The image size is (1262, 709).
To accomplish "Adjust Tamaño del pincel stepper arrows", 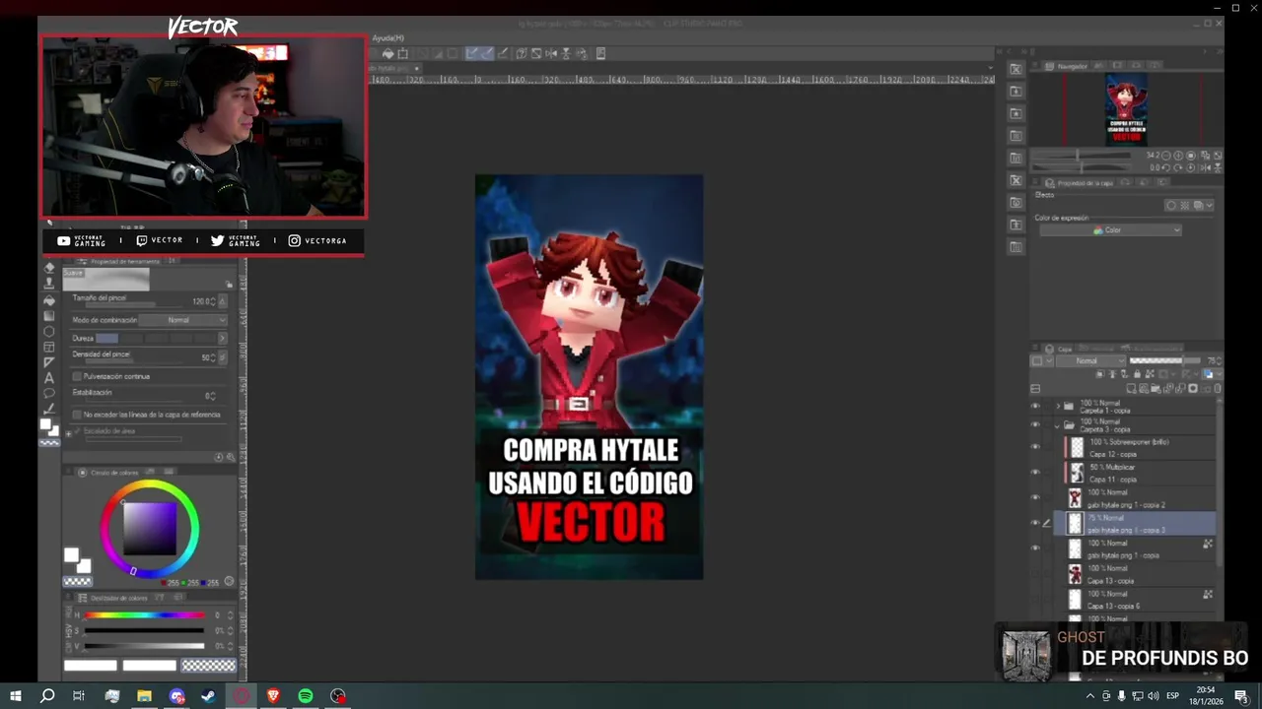I will [x=213, y=301].
